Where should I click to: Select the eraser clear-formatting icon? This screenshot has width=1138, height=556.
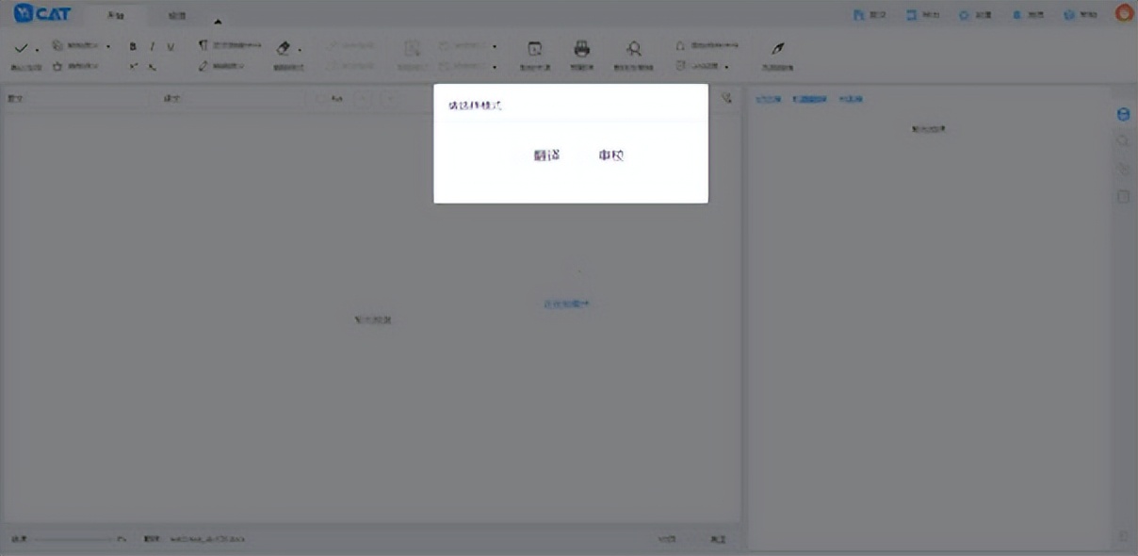coord(283,47)
